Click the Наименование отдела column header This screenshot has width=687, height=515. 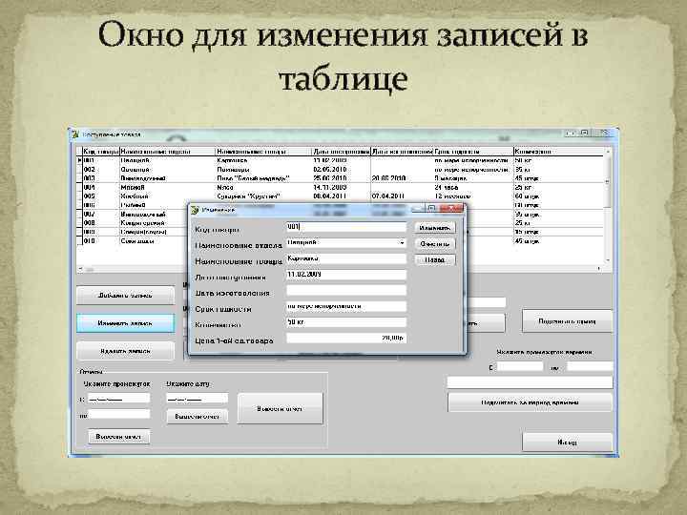(x=167, y=151)
